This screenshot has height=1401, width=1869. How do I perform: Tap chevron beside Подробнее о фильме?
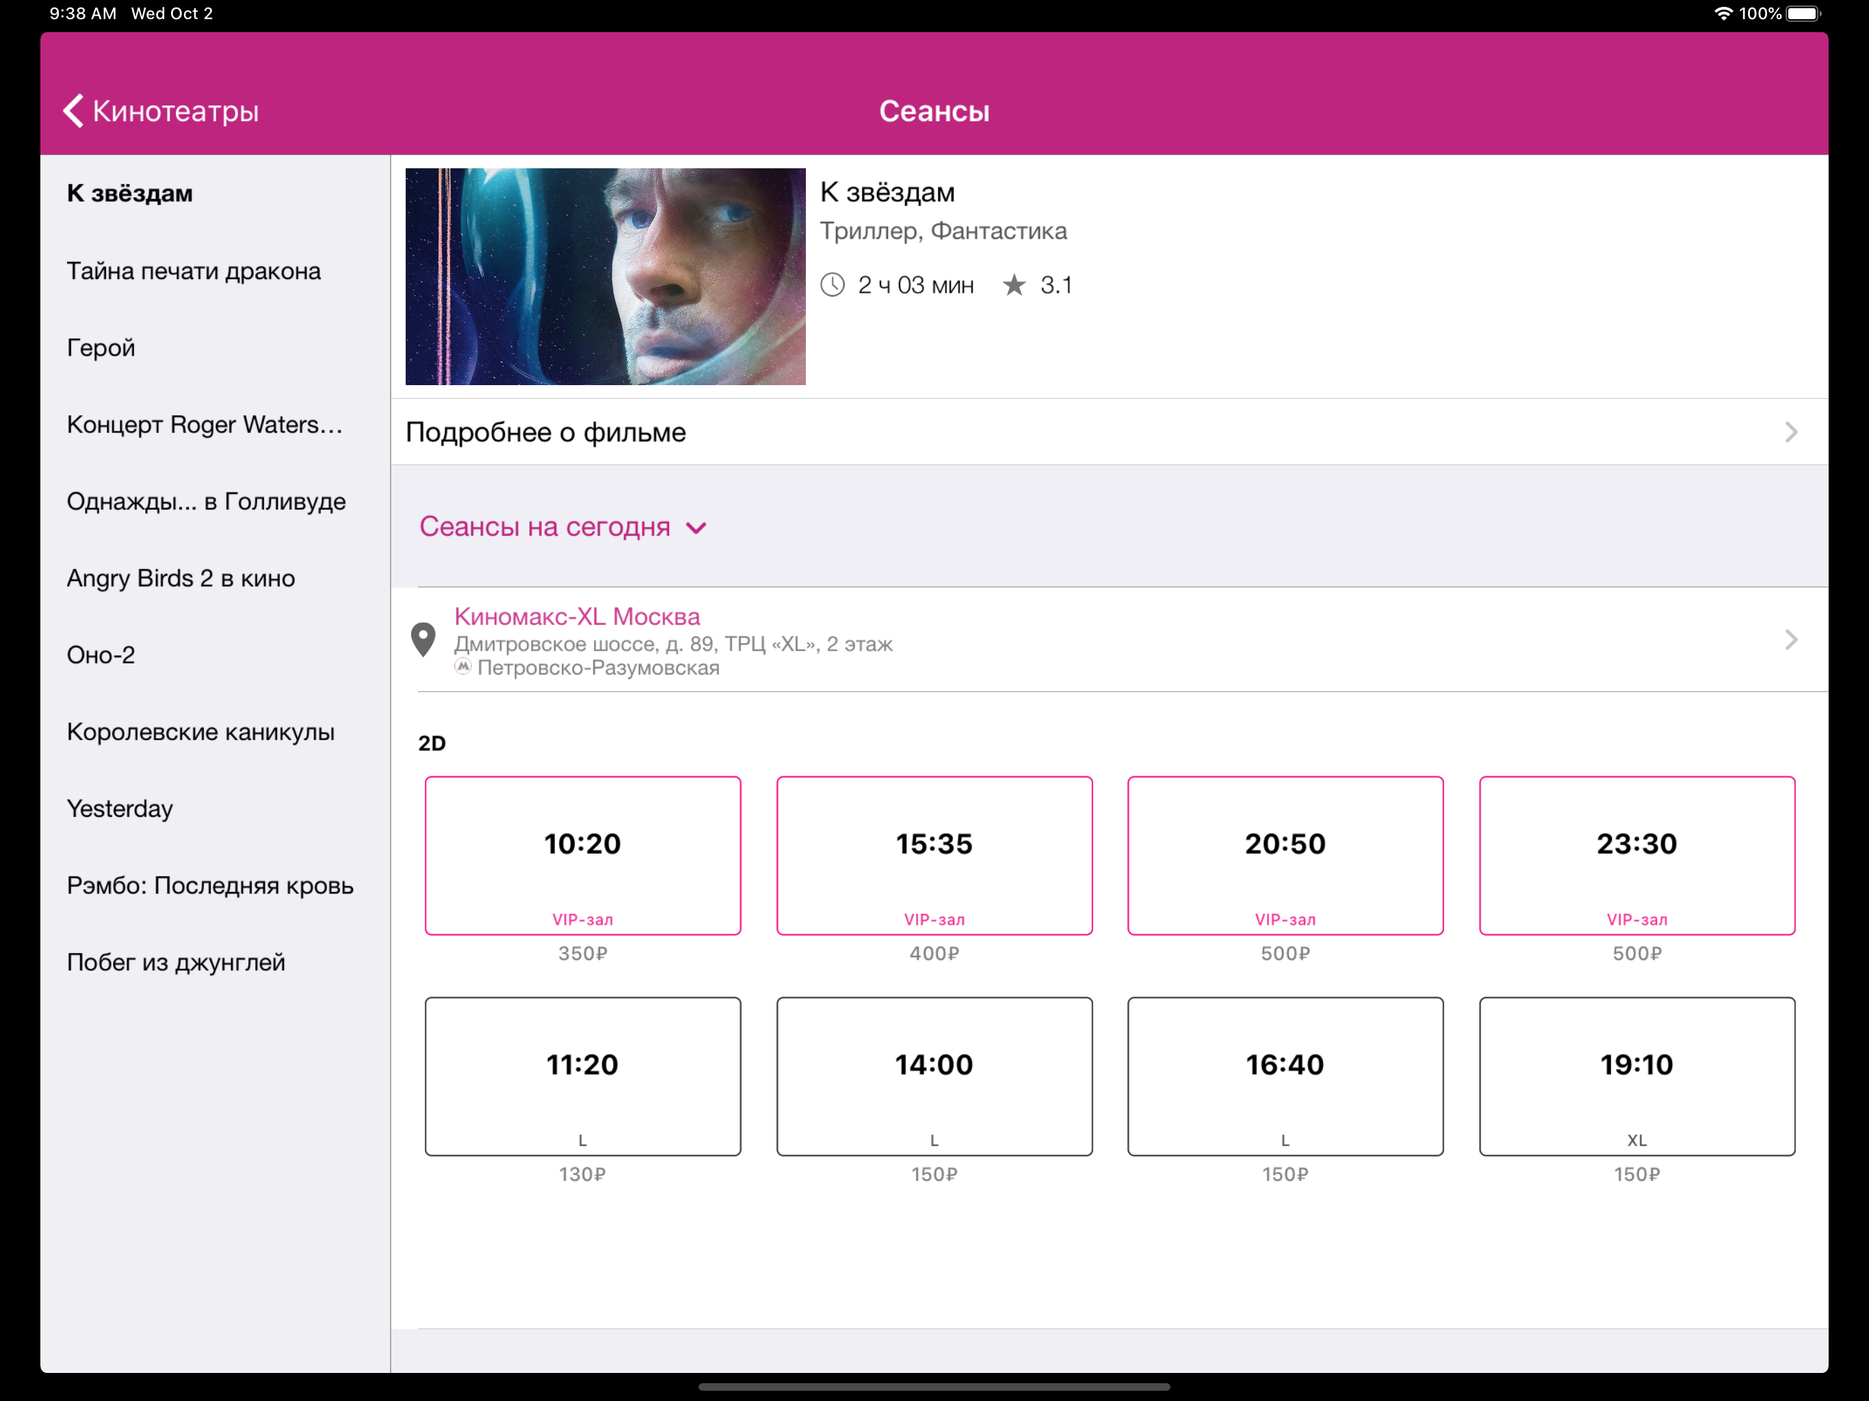(1791, 432)
